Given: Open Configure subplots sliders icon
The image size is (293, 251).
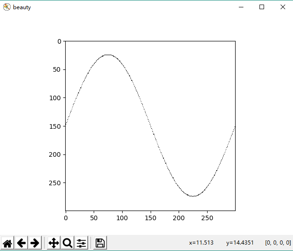Looking at the screenshot, I should point(81,243).
